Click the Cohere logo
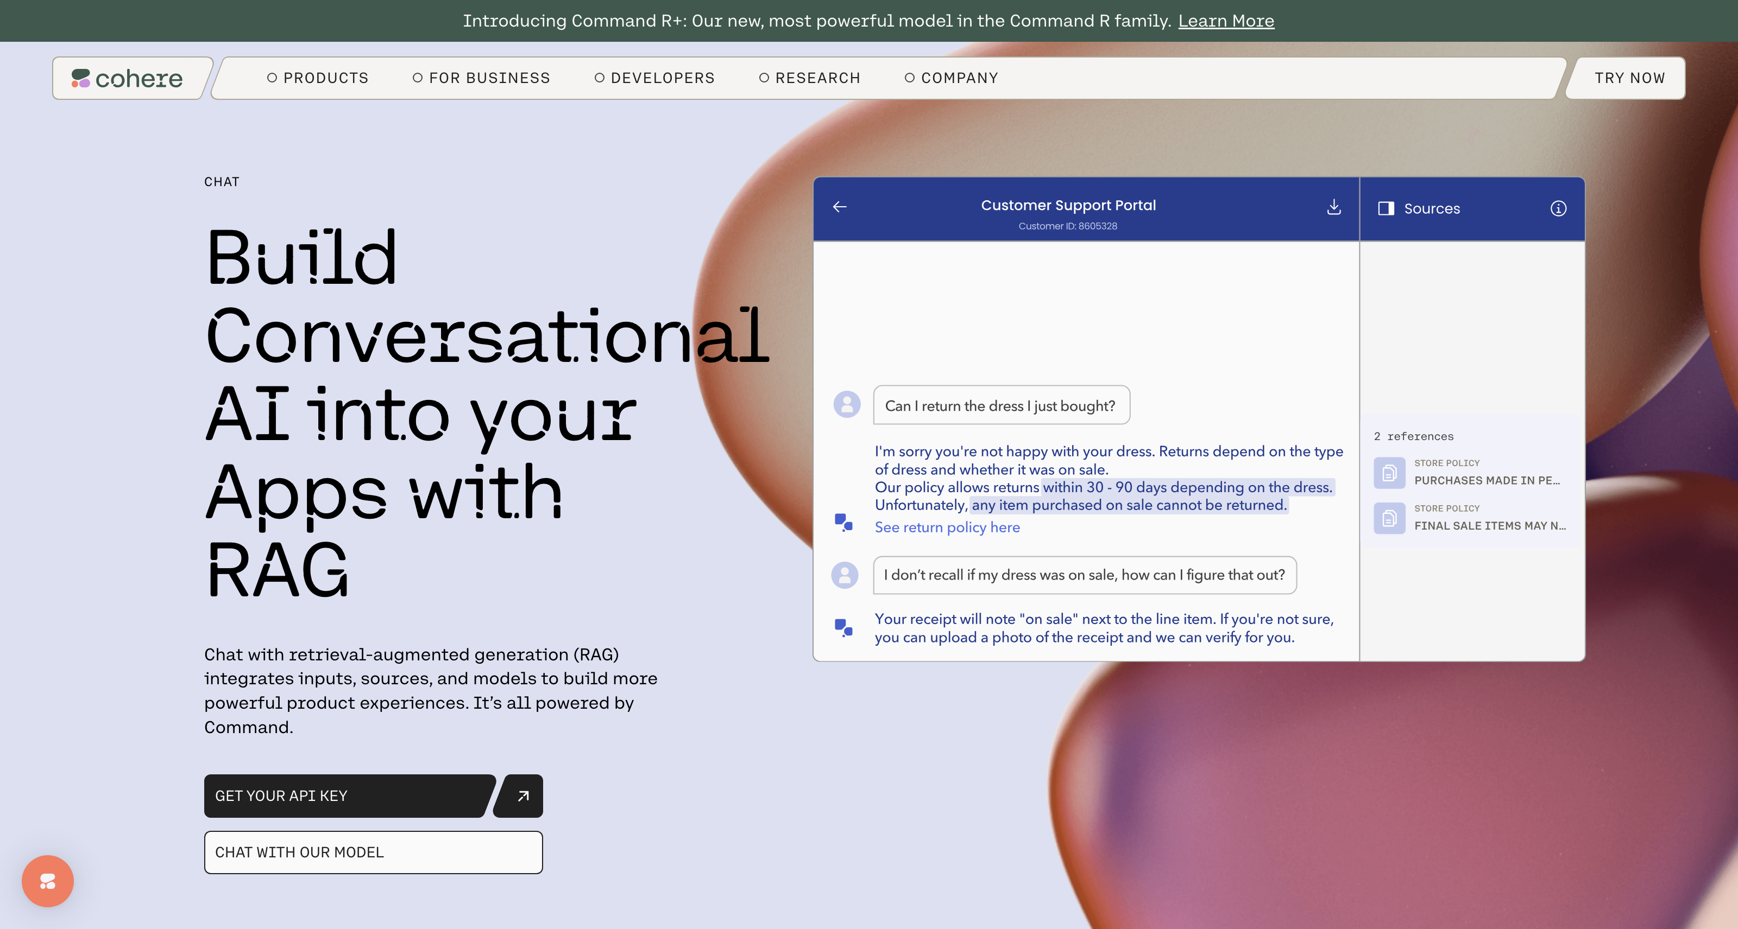1738x929 pixels. pos(128,78)
